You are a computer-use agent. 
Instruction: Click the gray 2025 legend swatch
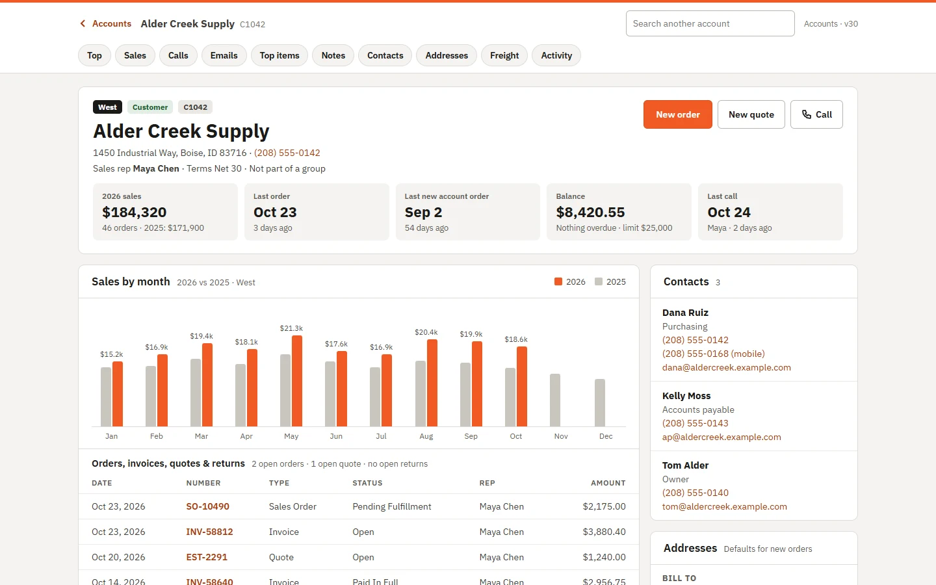pos(599,281)
